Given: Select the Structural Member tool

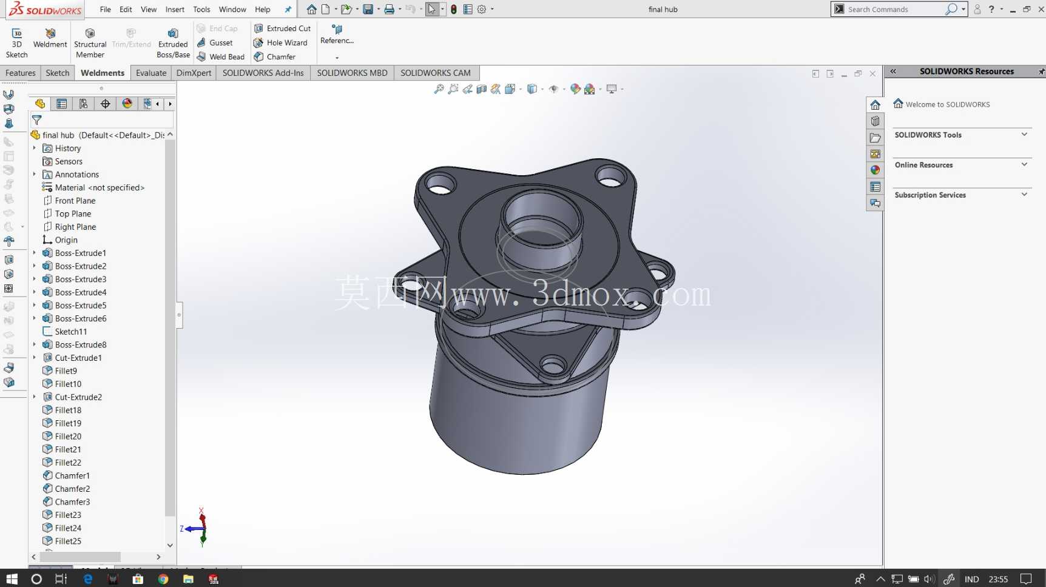Looking at the screenshot, I should pos(90,43).
